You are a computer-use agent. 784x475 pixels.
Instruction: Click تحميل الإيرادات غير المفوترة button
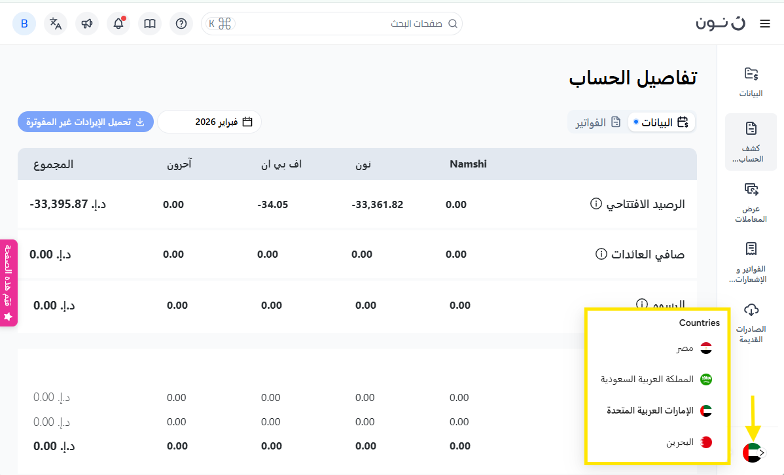[x=86, y=122]
